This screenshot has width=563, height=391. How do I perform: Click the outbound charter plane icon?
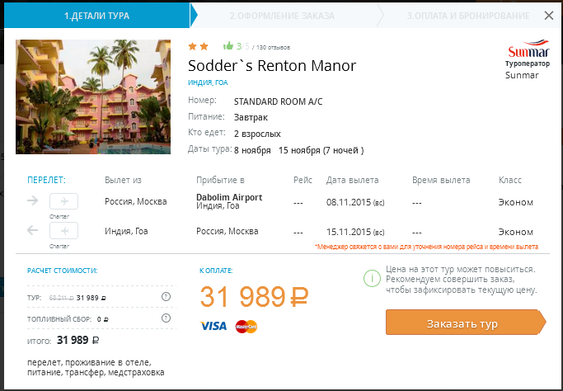click(x=64, y=201)
